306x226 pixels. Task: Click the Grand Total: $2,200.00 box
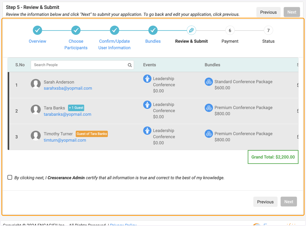tap(273, 157)
